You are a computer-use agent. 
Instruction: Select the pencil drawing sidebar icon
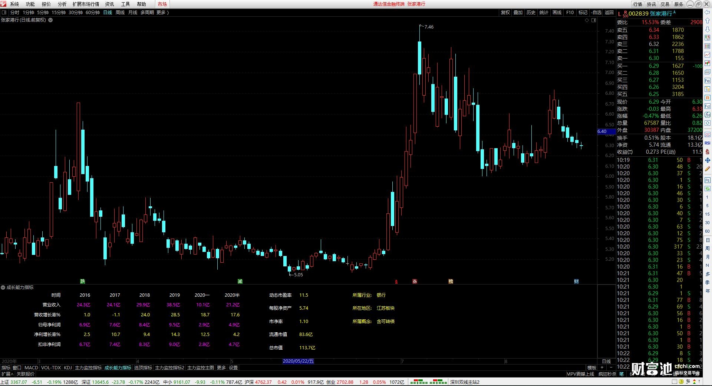pos(708,169)
